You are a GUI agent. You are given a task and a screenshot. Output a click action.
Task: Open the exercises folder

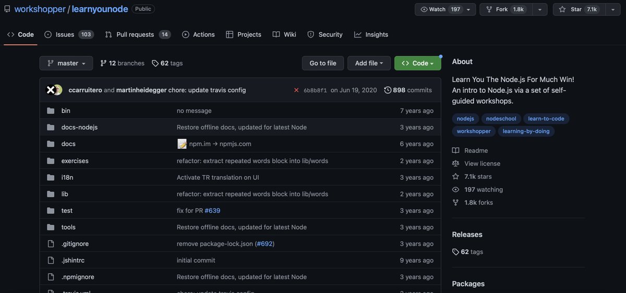click(x=75, y=161)
